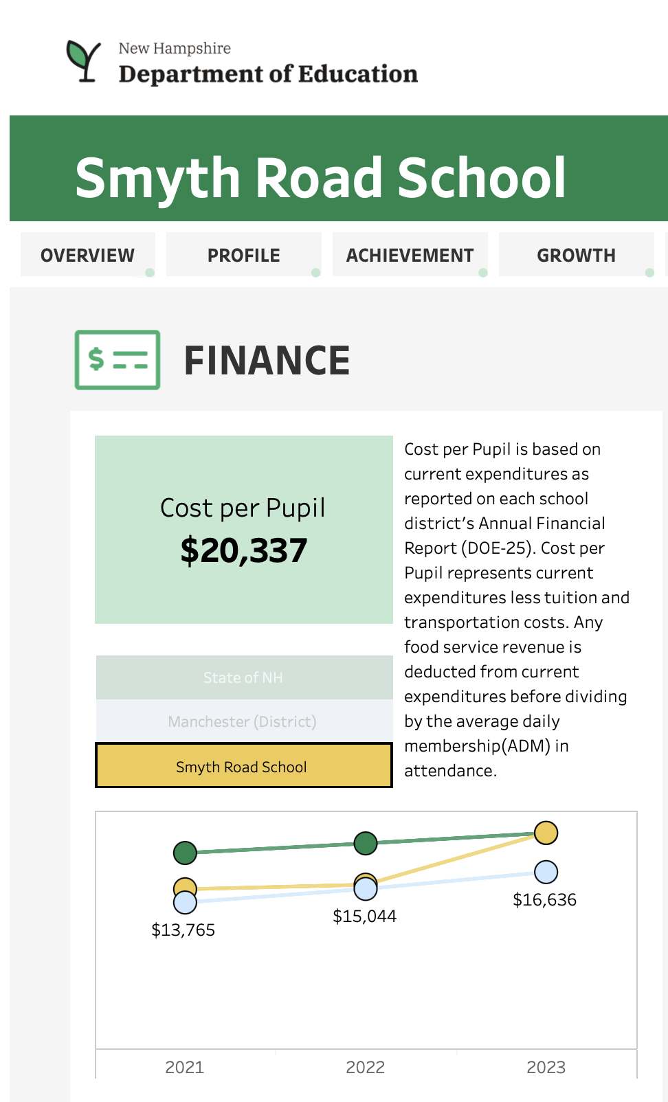
Task: Click the Department of Education header link
Action: click(268, 74)
